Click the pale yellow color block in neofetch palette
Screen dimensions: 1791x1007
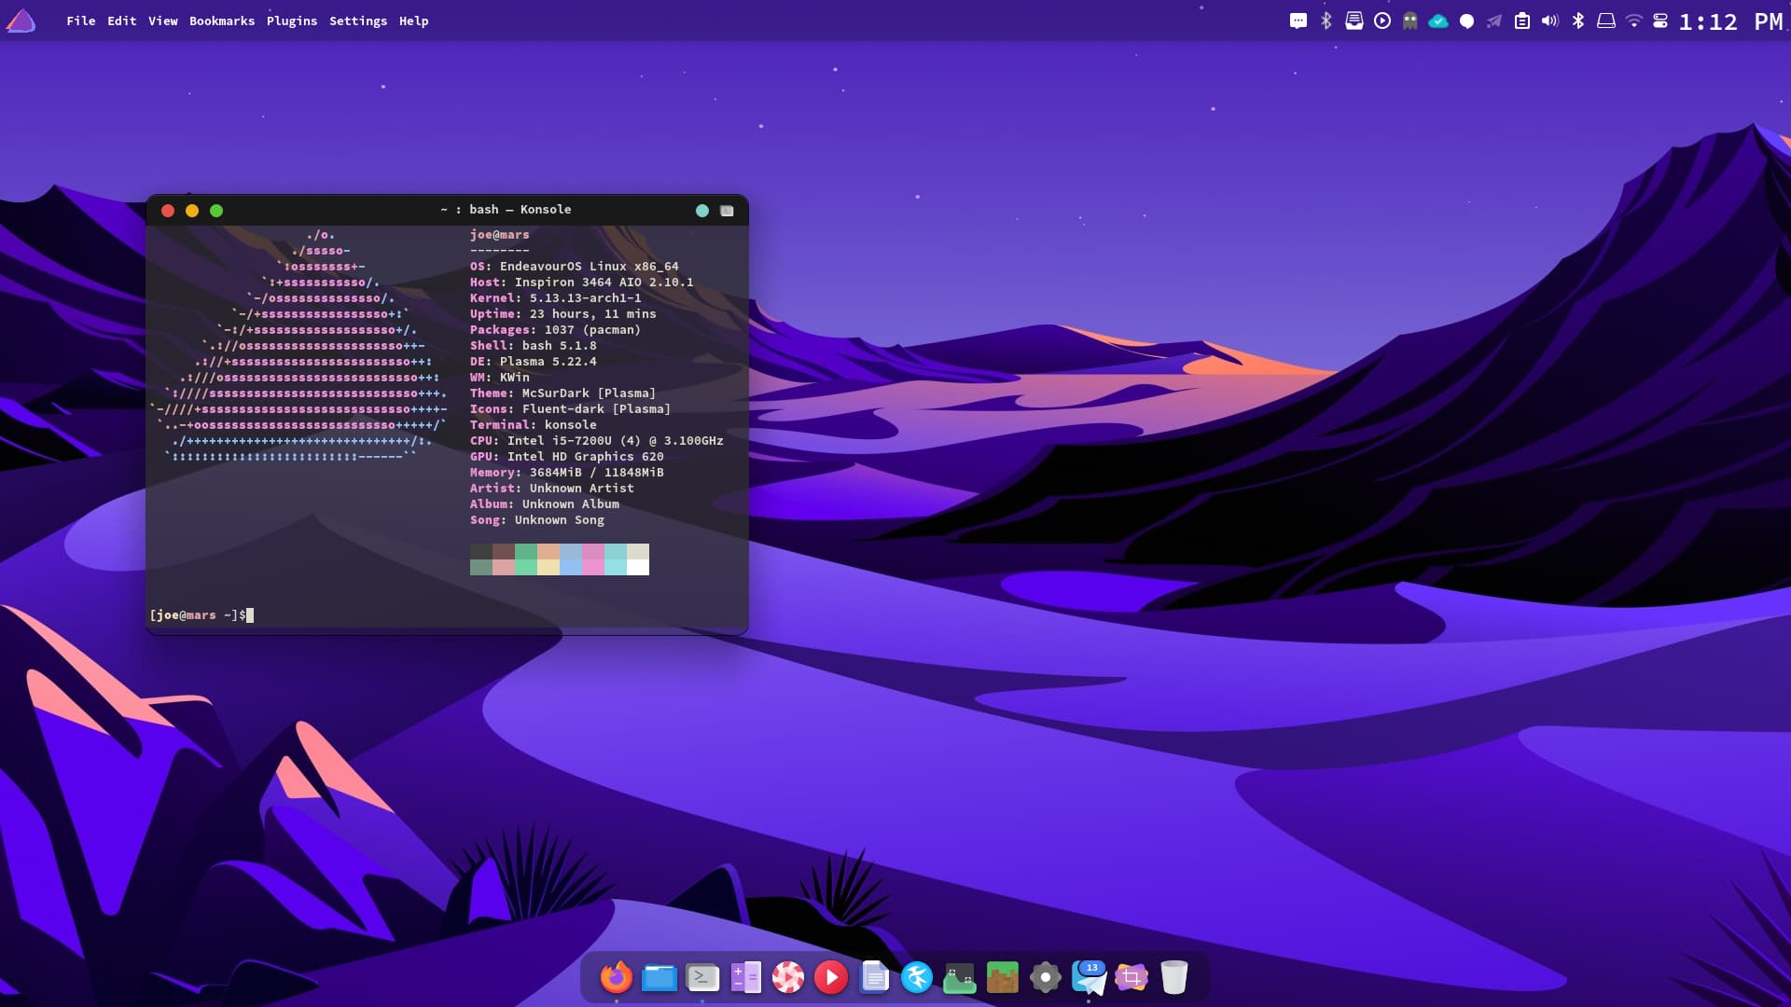coord(548,567)
